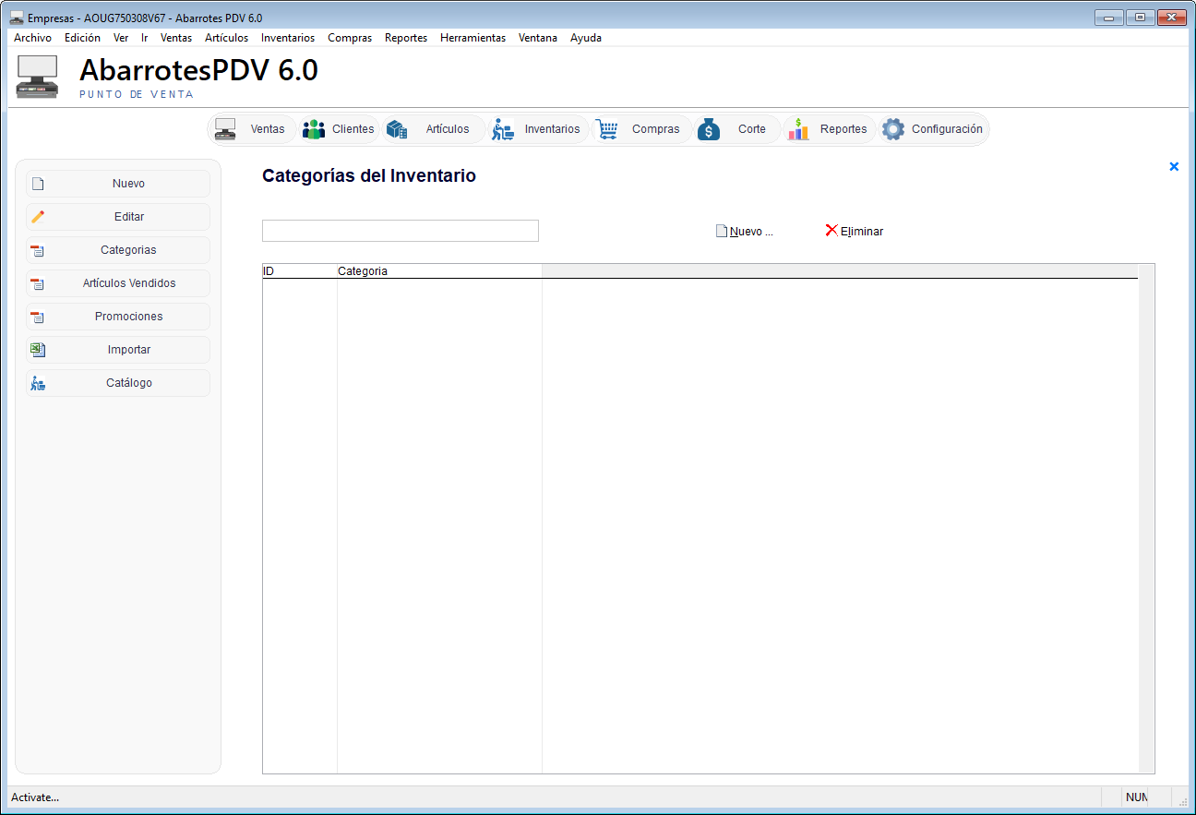
Task: Click the Activate... status bar text
Action: [x=35, y=797]
